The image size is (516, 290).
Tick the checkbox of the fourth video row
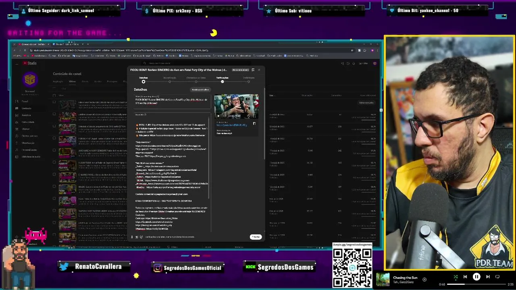point(54,139)
